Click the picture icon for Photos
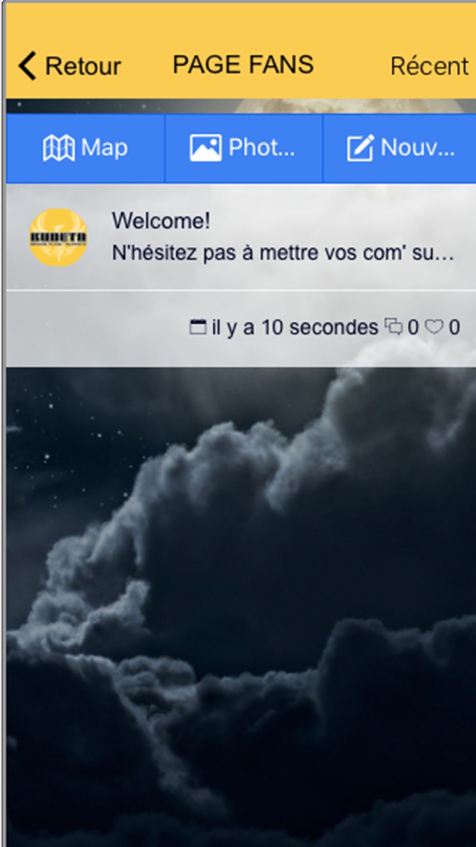The image size is (476, 847). 206,148
